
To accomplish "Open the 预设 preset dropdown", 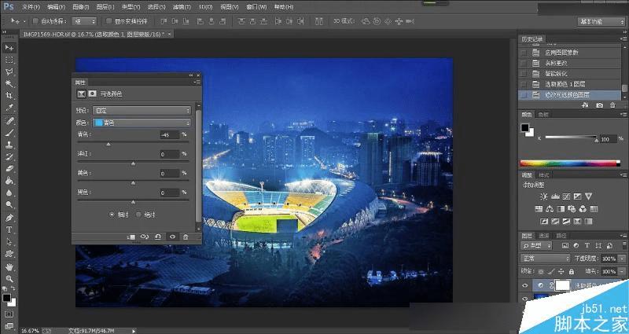I will (142, 110).
